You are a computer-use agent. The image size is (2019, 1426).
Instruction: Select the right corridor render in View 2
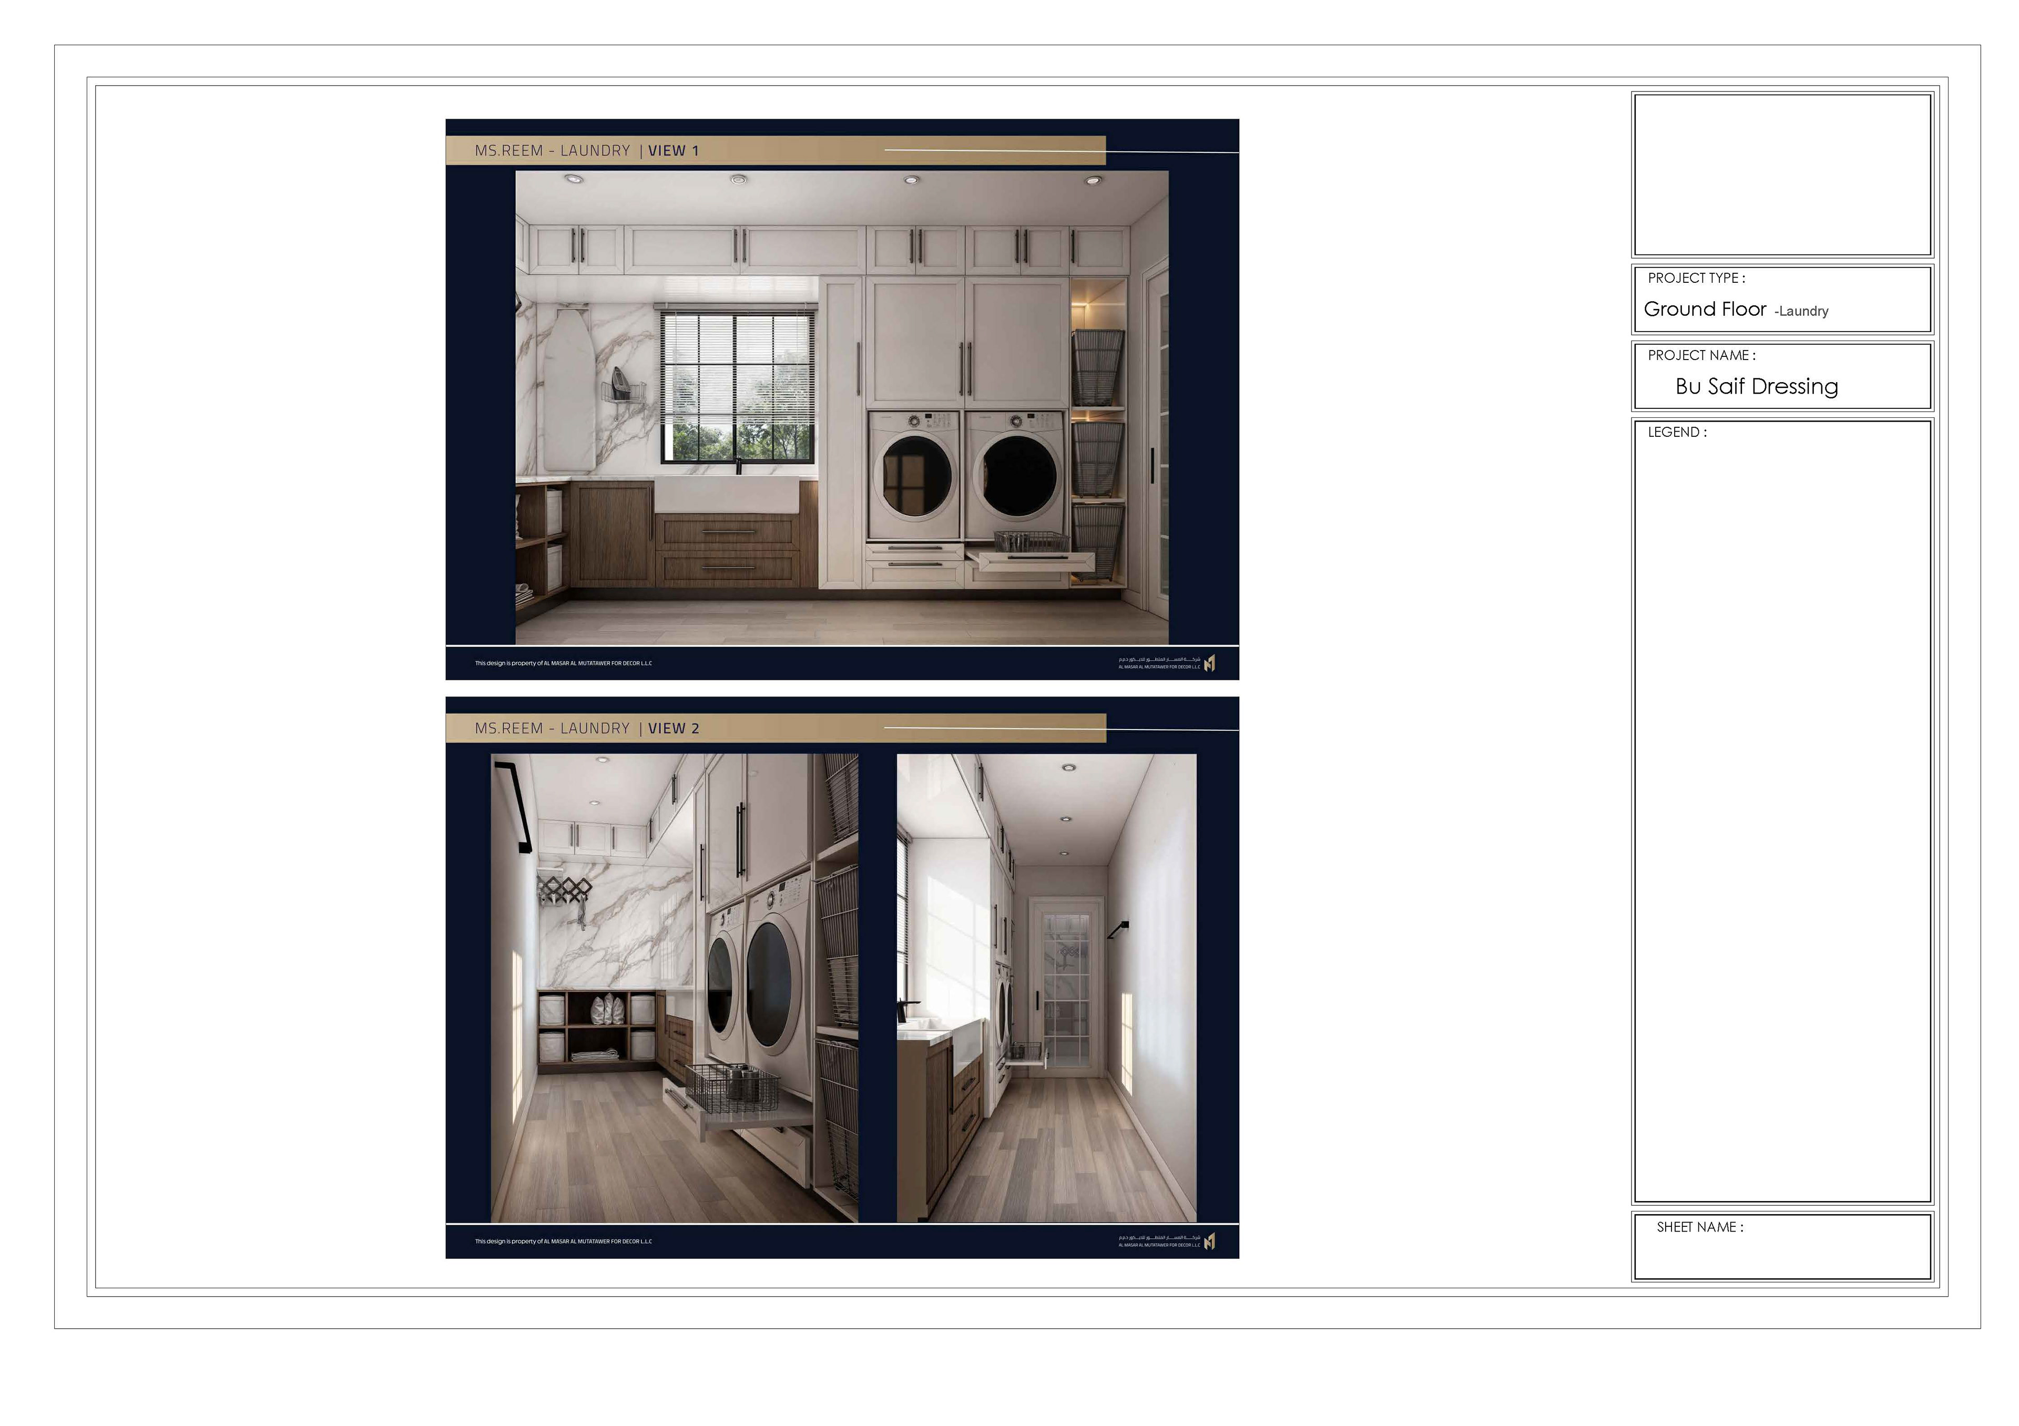(1046, 987)
